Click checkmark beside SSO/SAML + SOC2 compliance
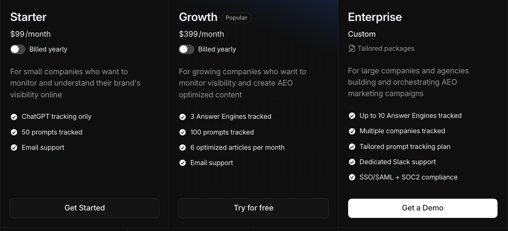The image size is (508, 231). coord(352,177)
